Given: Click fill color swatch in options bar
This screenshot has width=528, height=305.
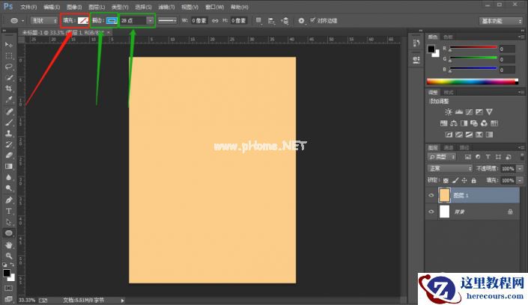Looking at the screenshot, I should click(x=82, y=20).
